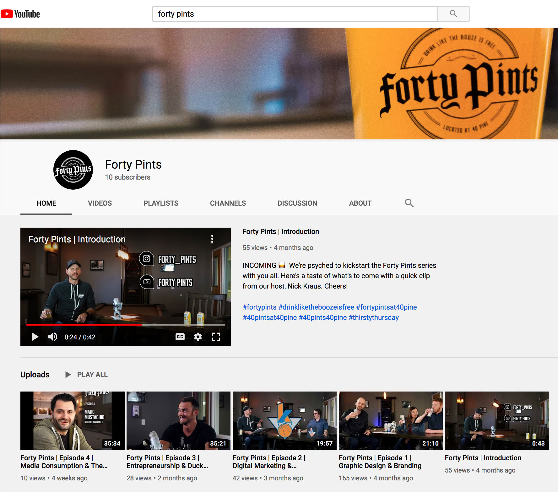This screenshot has height=492, width=558.
Task: Toggle closed captions on the player
Action: 180,337
